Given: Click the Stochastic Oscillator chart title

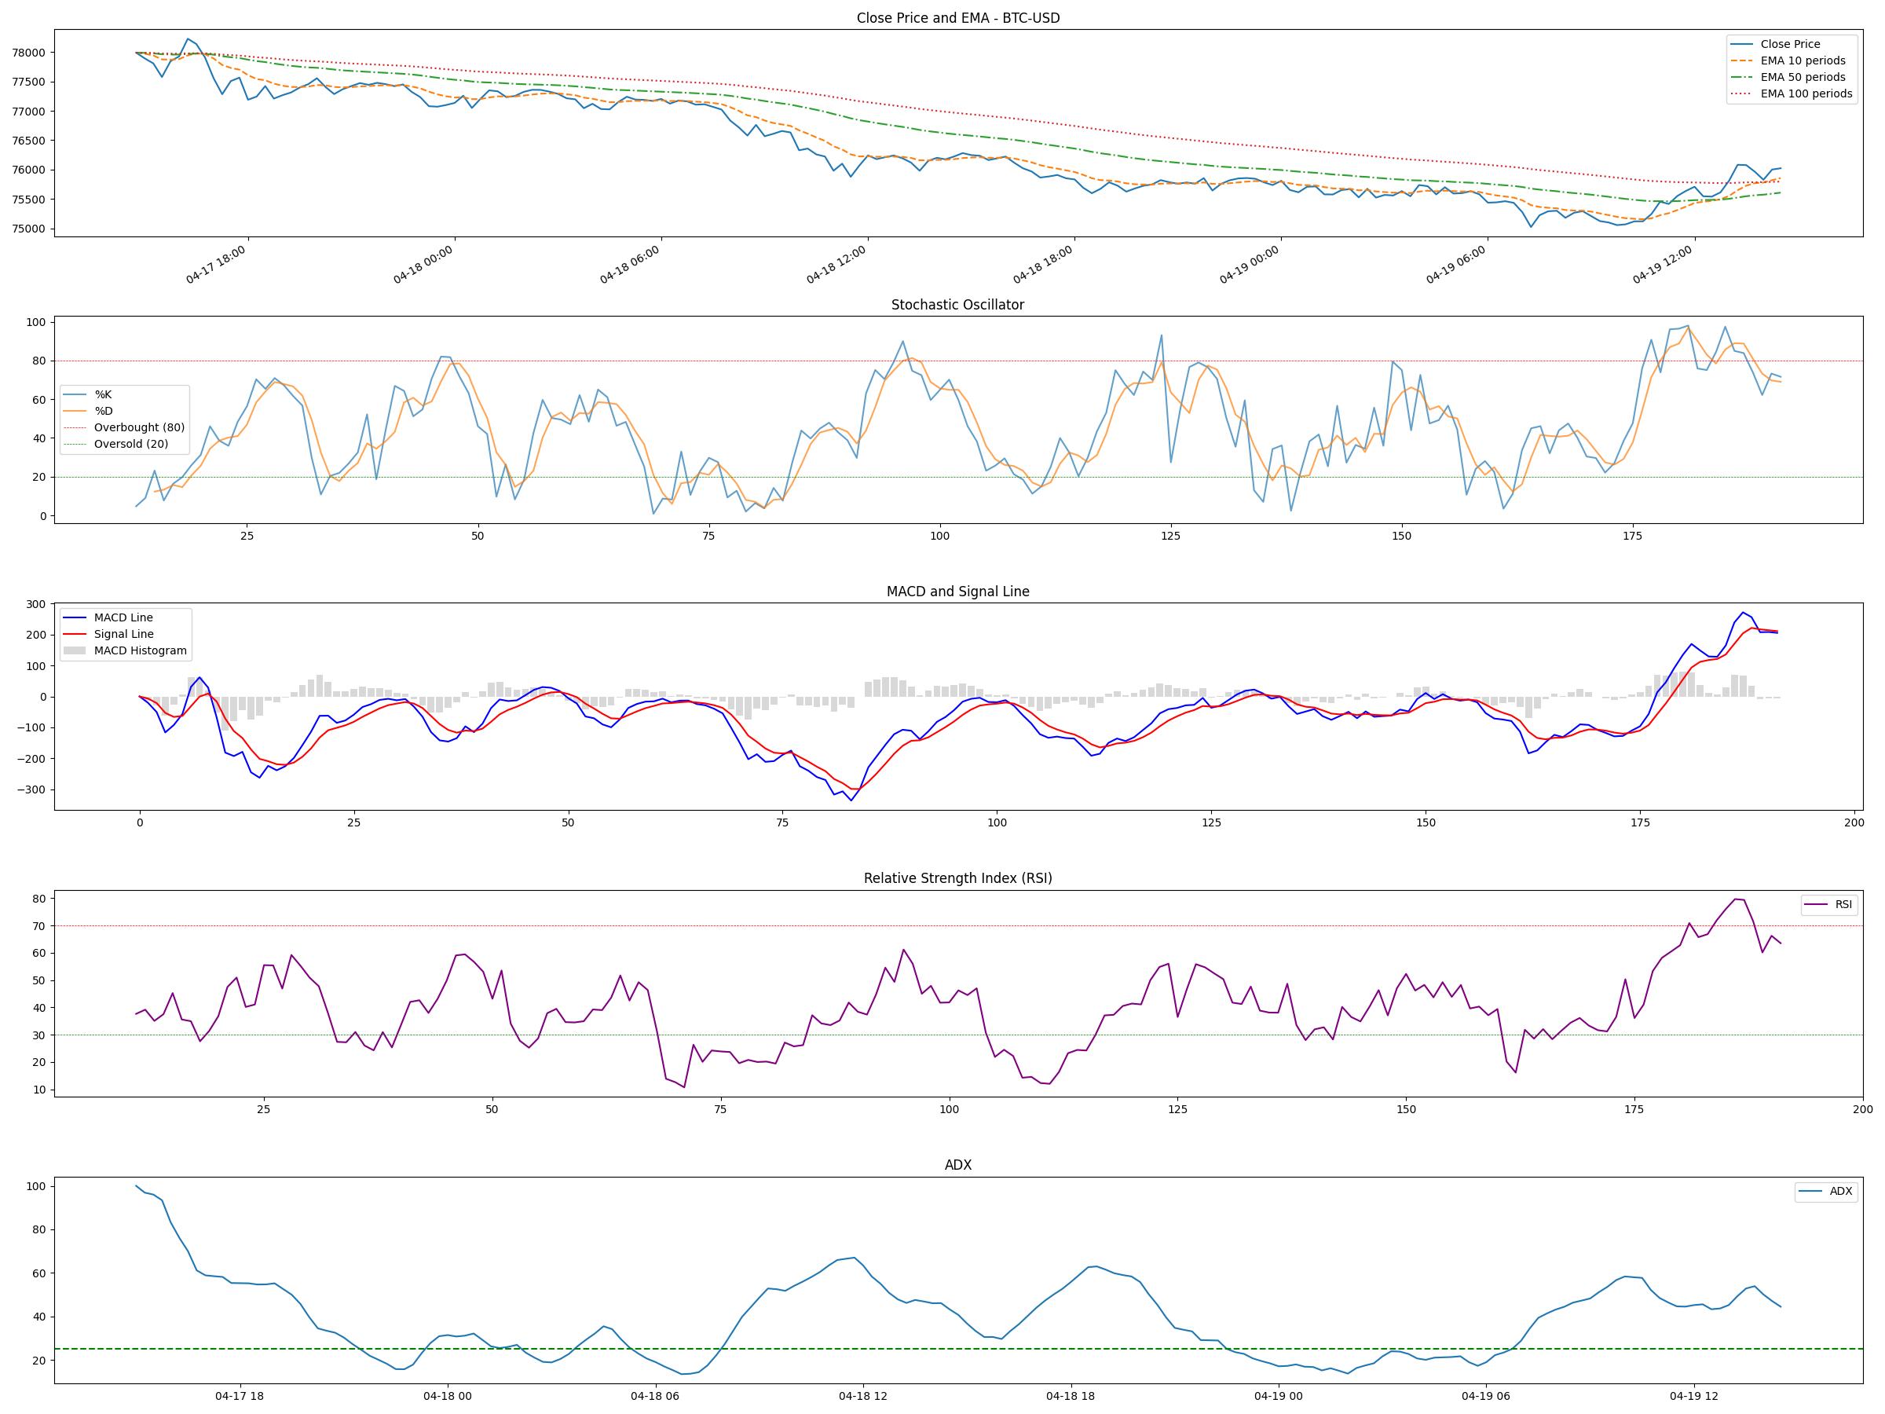Looking at the screenshot, I should click(x=957, y=305).
